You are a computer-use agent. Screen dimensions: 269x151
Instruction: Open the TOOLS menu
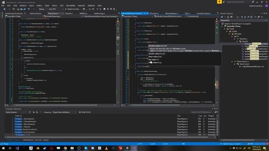coord(54,5)
